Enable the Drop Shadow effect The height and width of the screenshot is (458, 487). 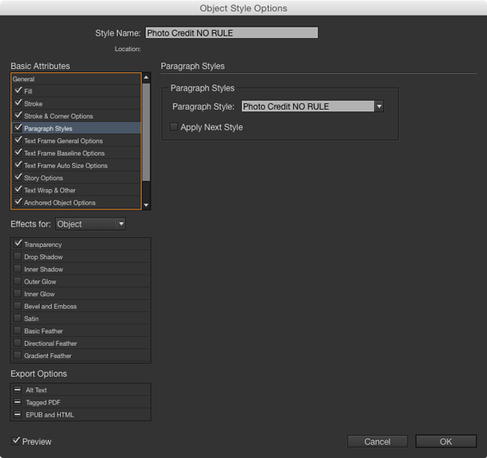click(18, 257)
